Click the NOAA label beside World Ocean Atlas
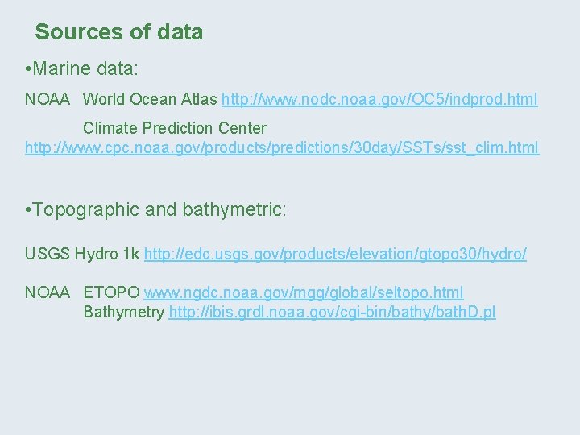 [48, 100]
